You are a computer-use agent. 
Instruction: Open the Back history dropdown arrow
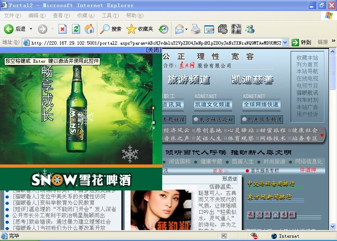31,29
